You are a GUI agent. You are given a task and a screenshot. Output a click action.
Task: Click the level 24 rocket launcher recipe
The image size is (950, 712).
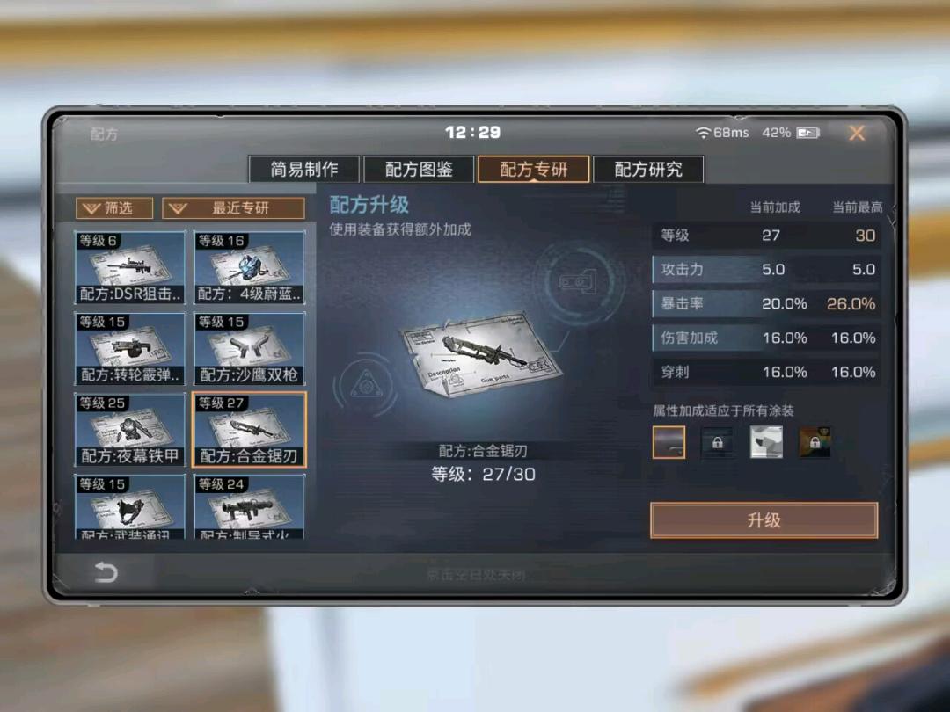click(x=249, y=507)
